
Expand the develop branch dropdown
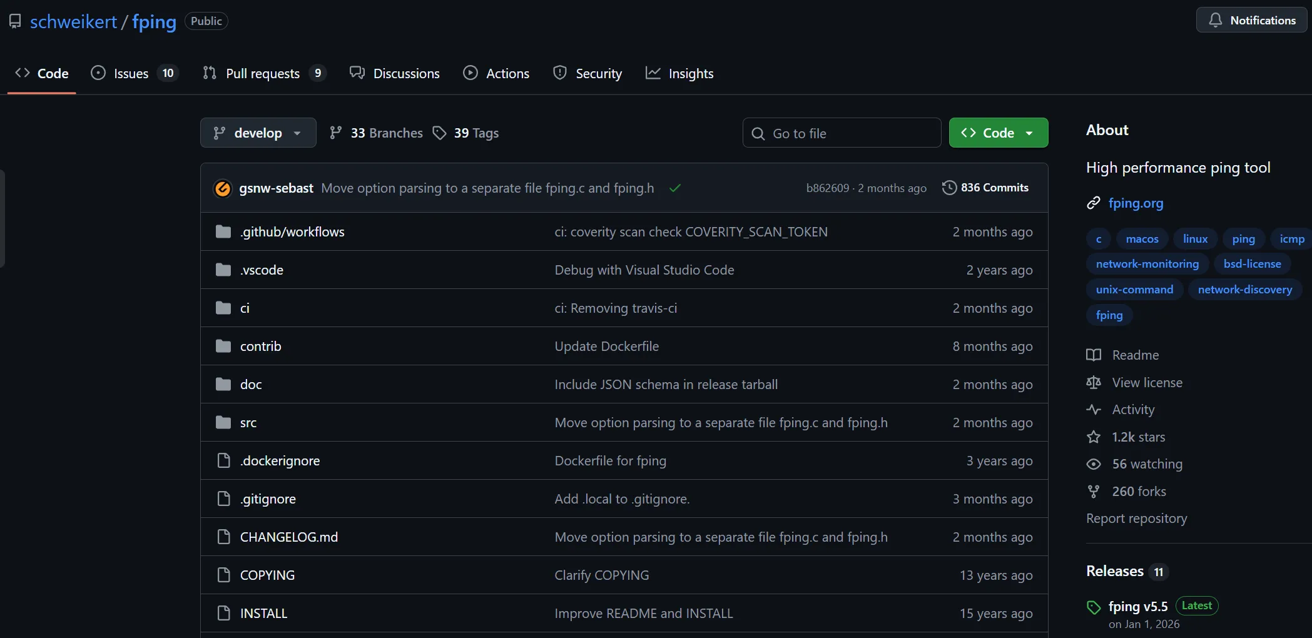258,133
